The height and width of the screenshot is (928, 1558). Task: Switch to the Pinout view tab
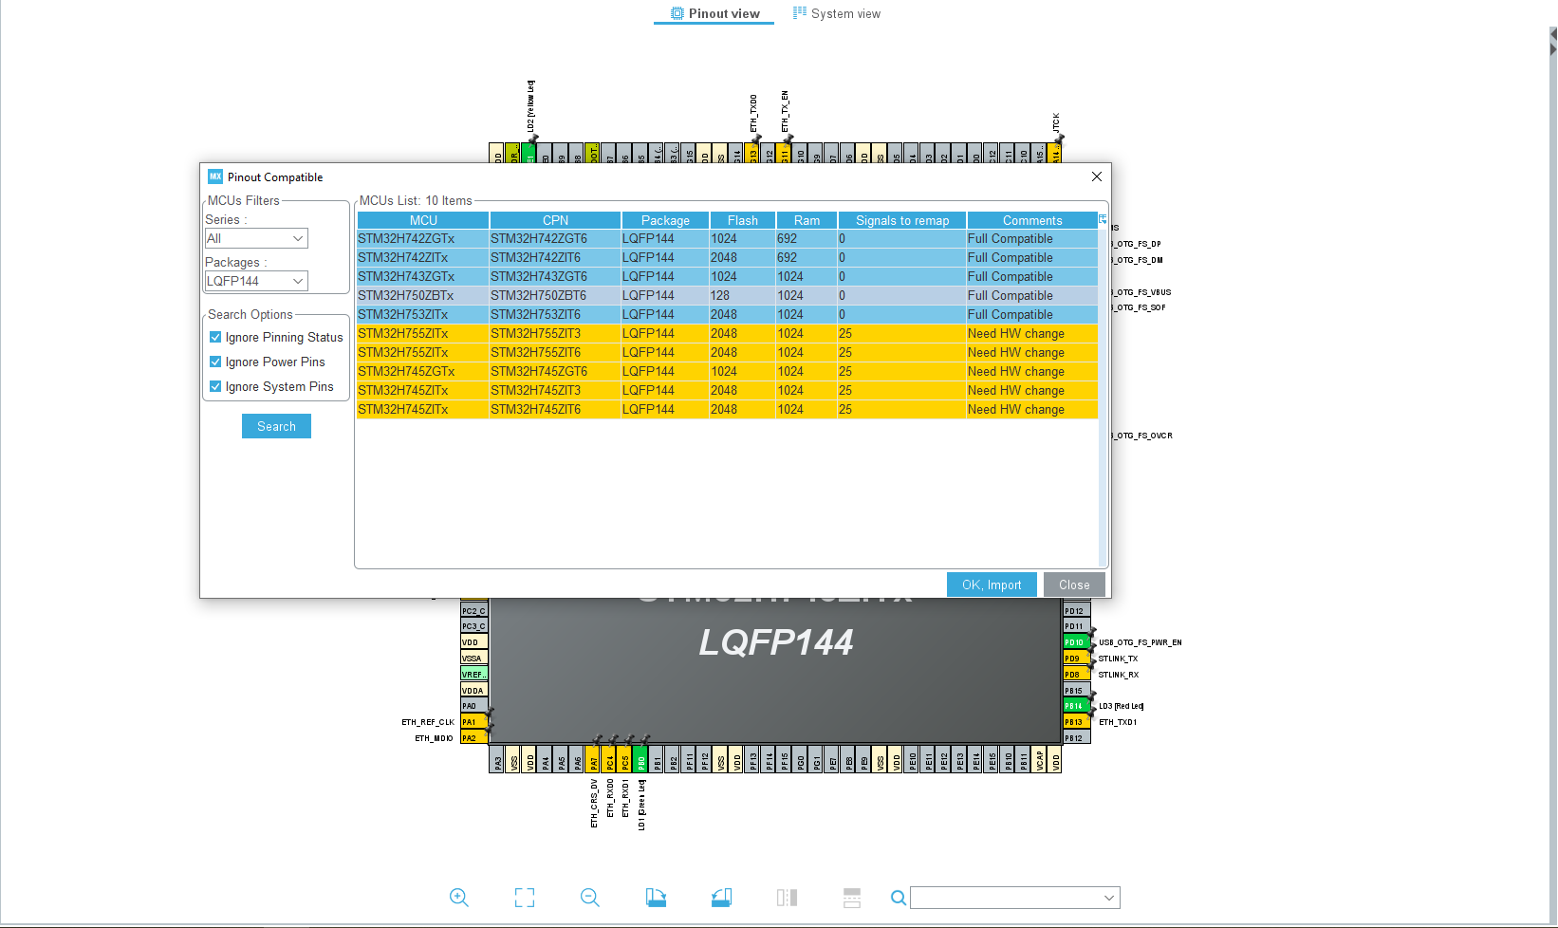(x=714, y=13)
